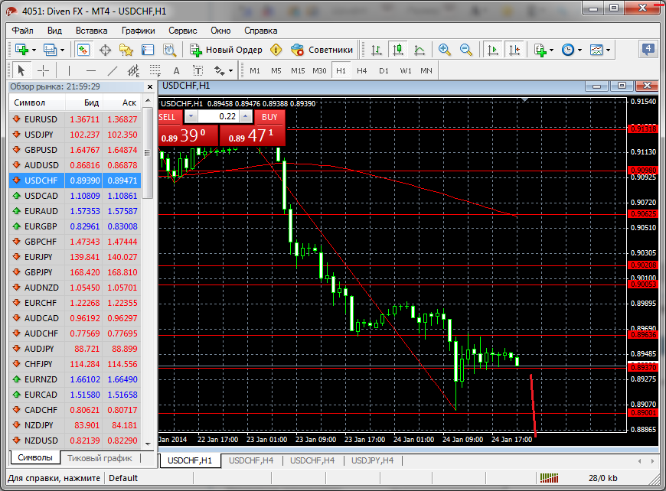Screen dimensions: 666x491
Task: Zoom out of the chart
Action: click(466, 50)
